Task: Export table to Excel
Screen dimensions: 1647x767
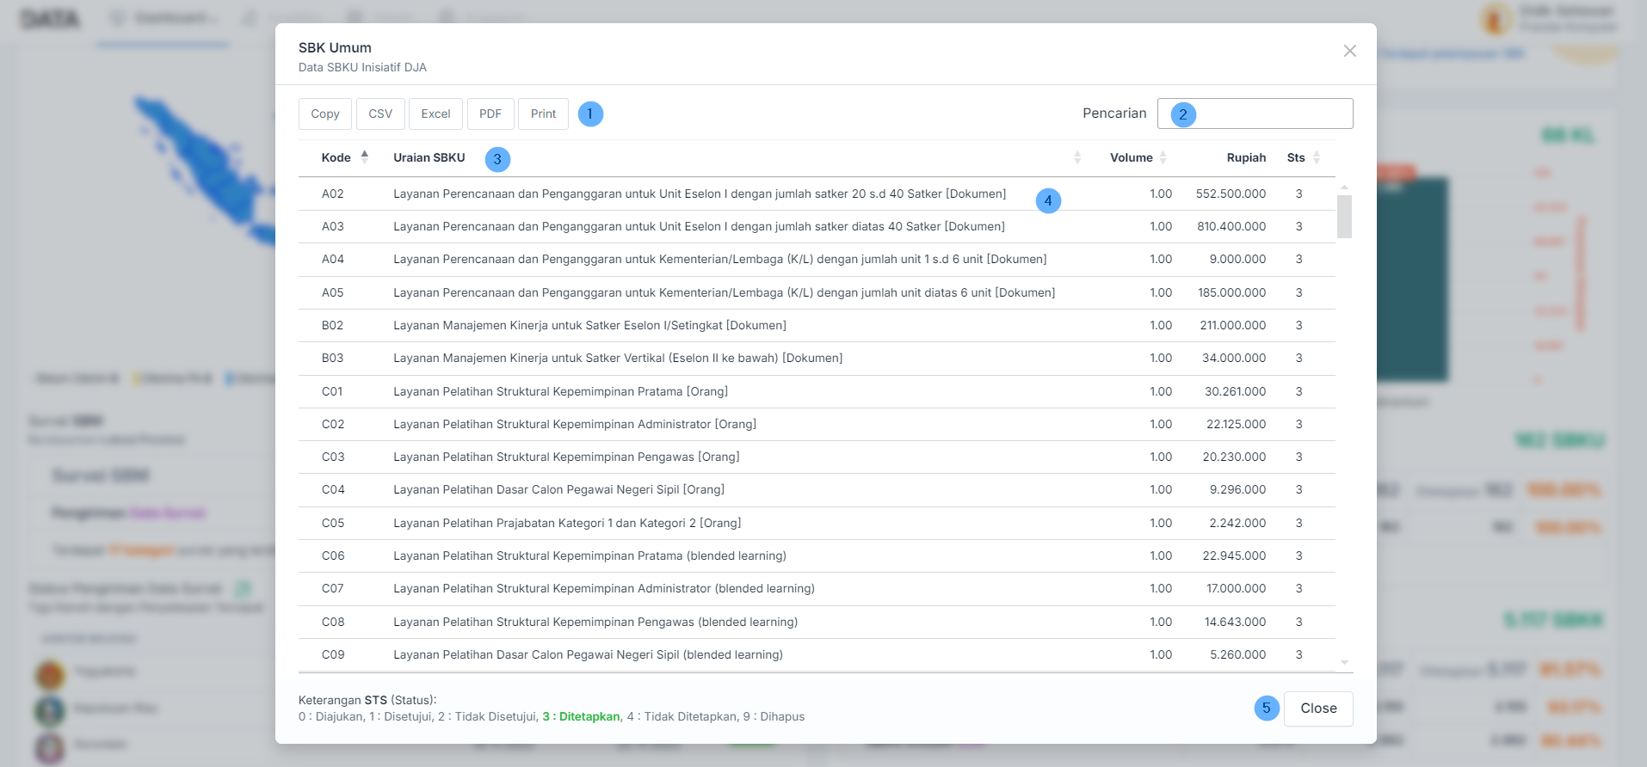Action: tap(435, 114)
